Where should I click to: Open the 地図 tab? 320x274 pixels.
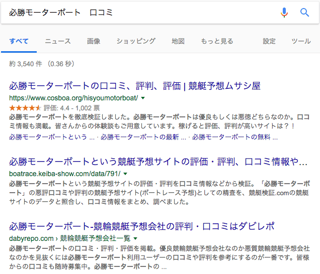tap(178, 41)
